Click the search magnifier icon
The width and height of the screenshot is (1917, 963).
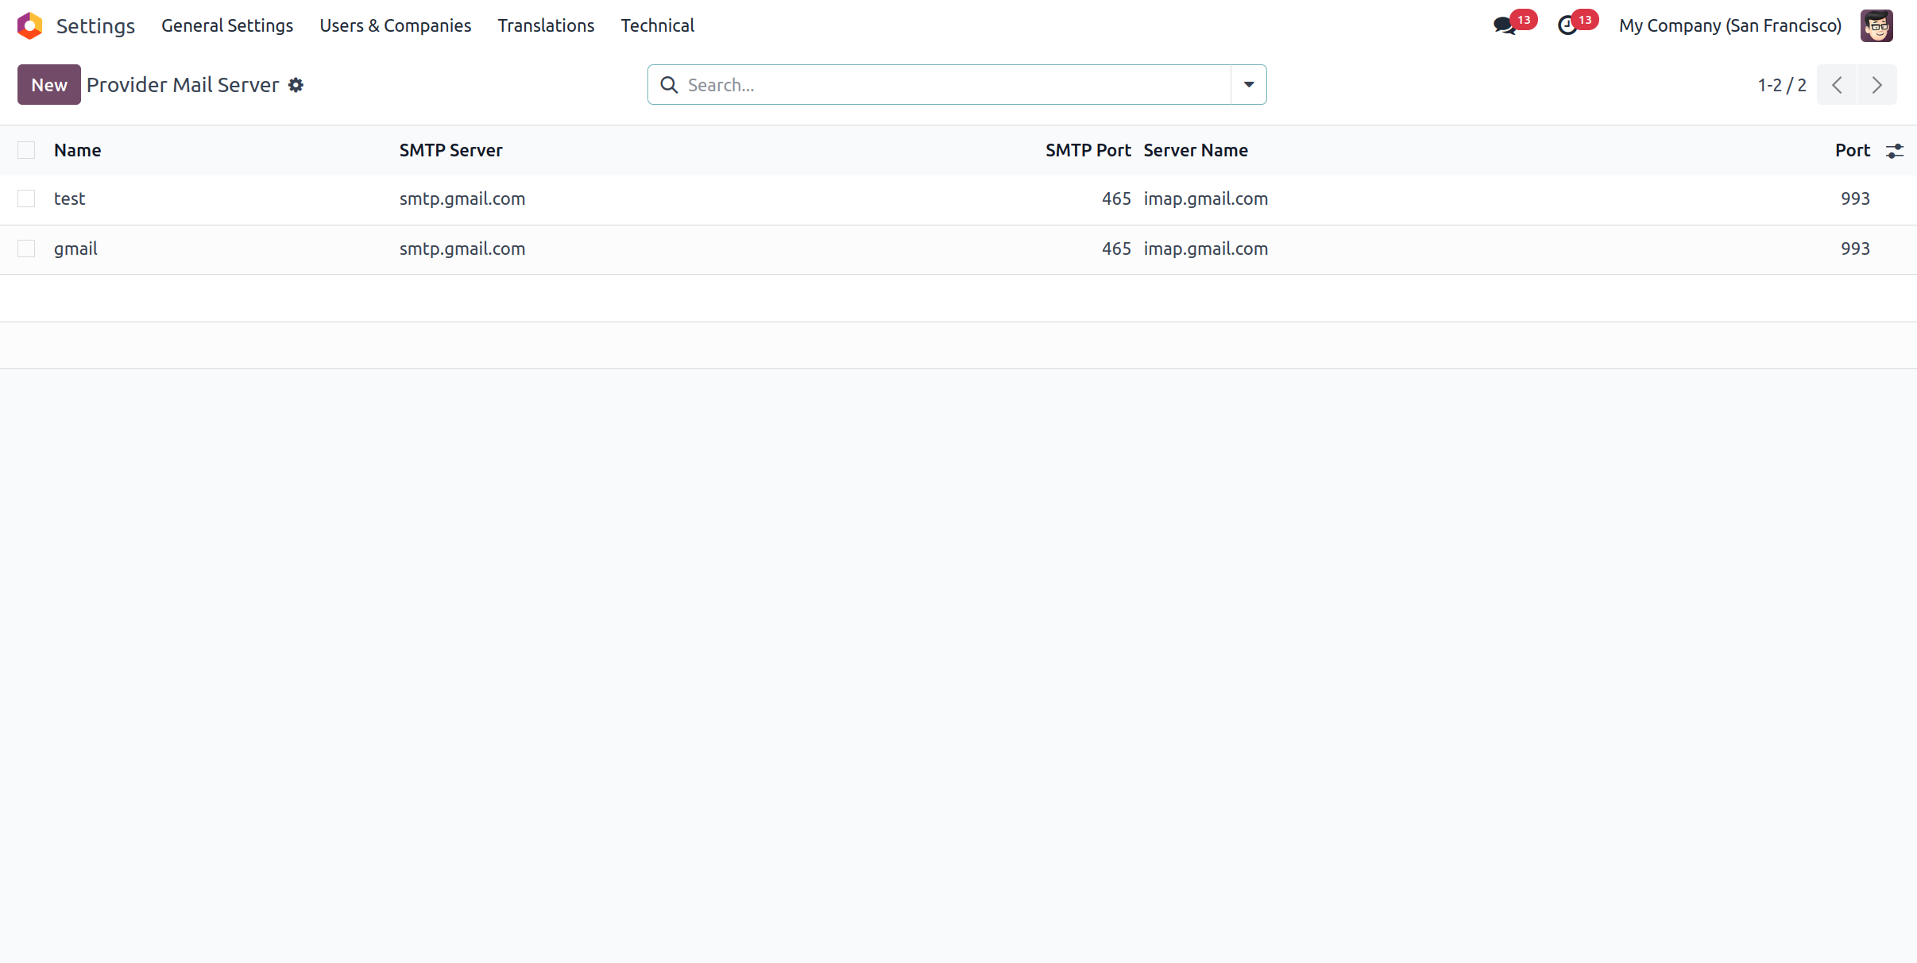pos(669,85)
